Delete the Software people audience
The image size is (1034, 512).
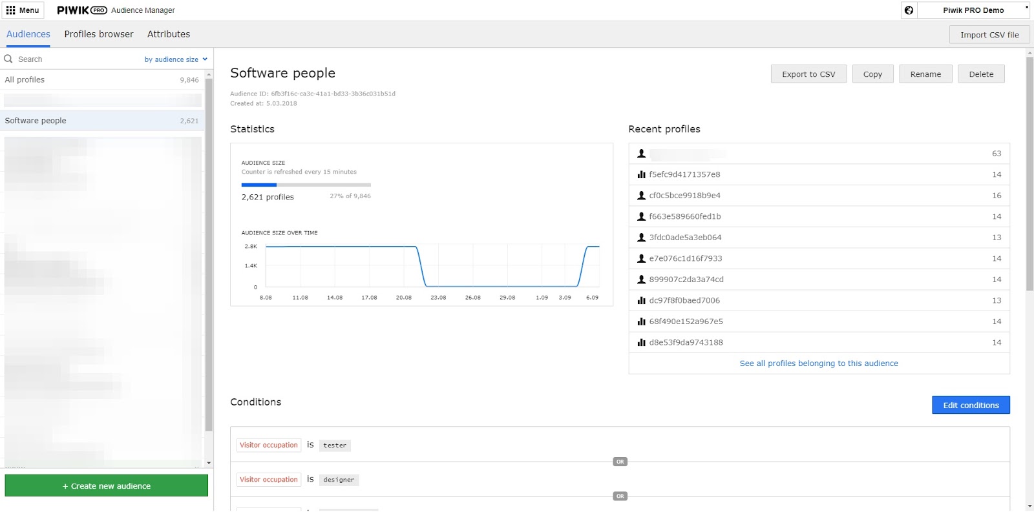click(x=981, y=74)
